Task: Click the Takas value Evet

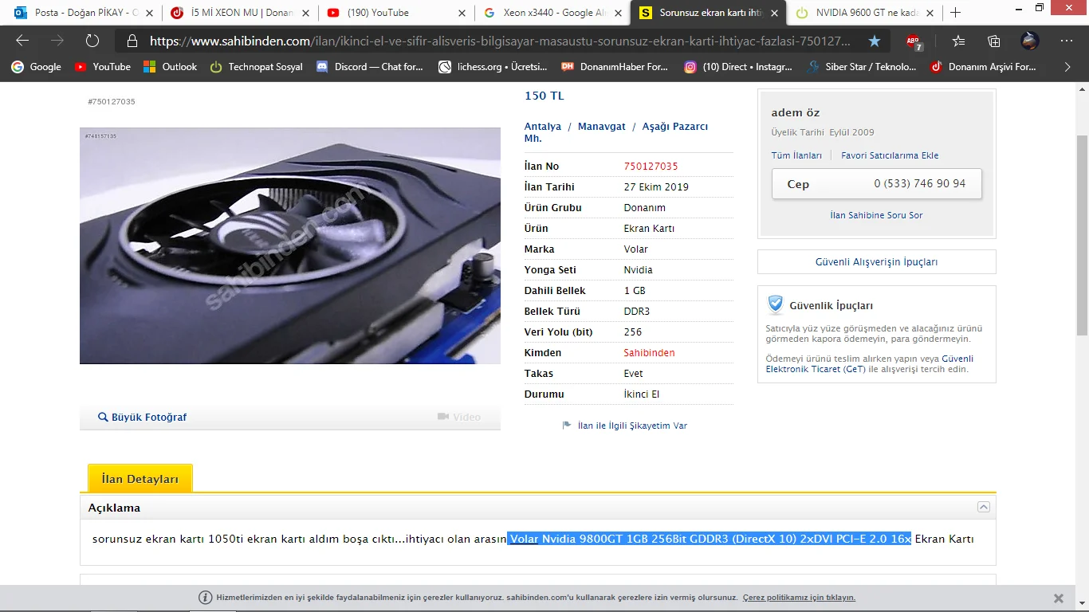Action: tap(633, 374)
